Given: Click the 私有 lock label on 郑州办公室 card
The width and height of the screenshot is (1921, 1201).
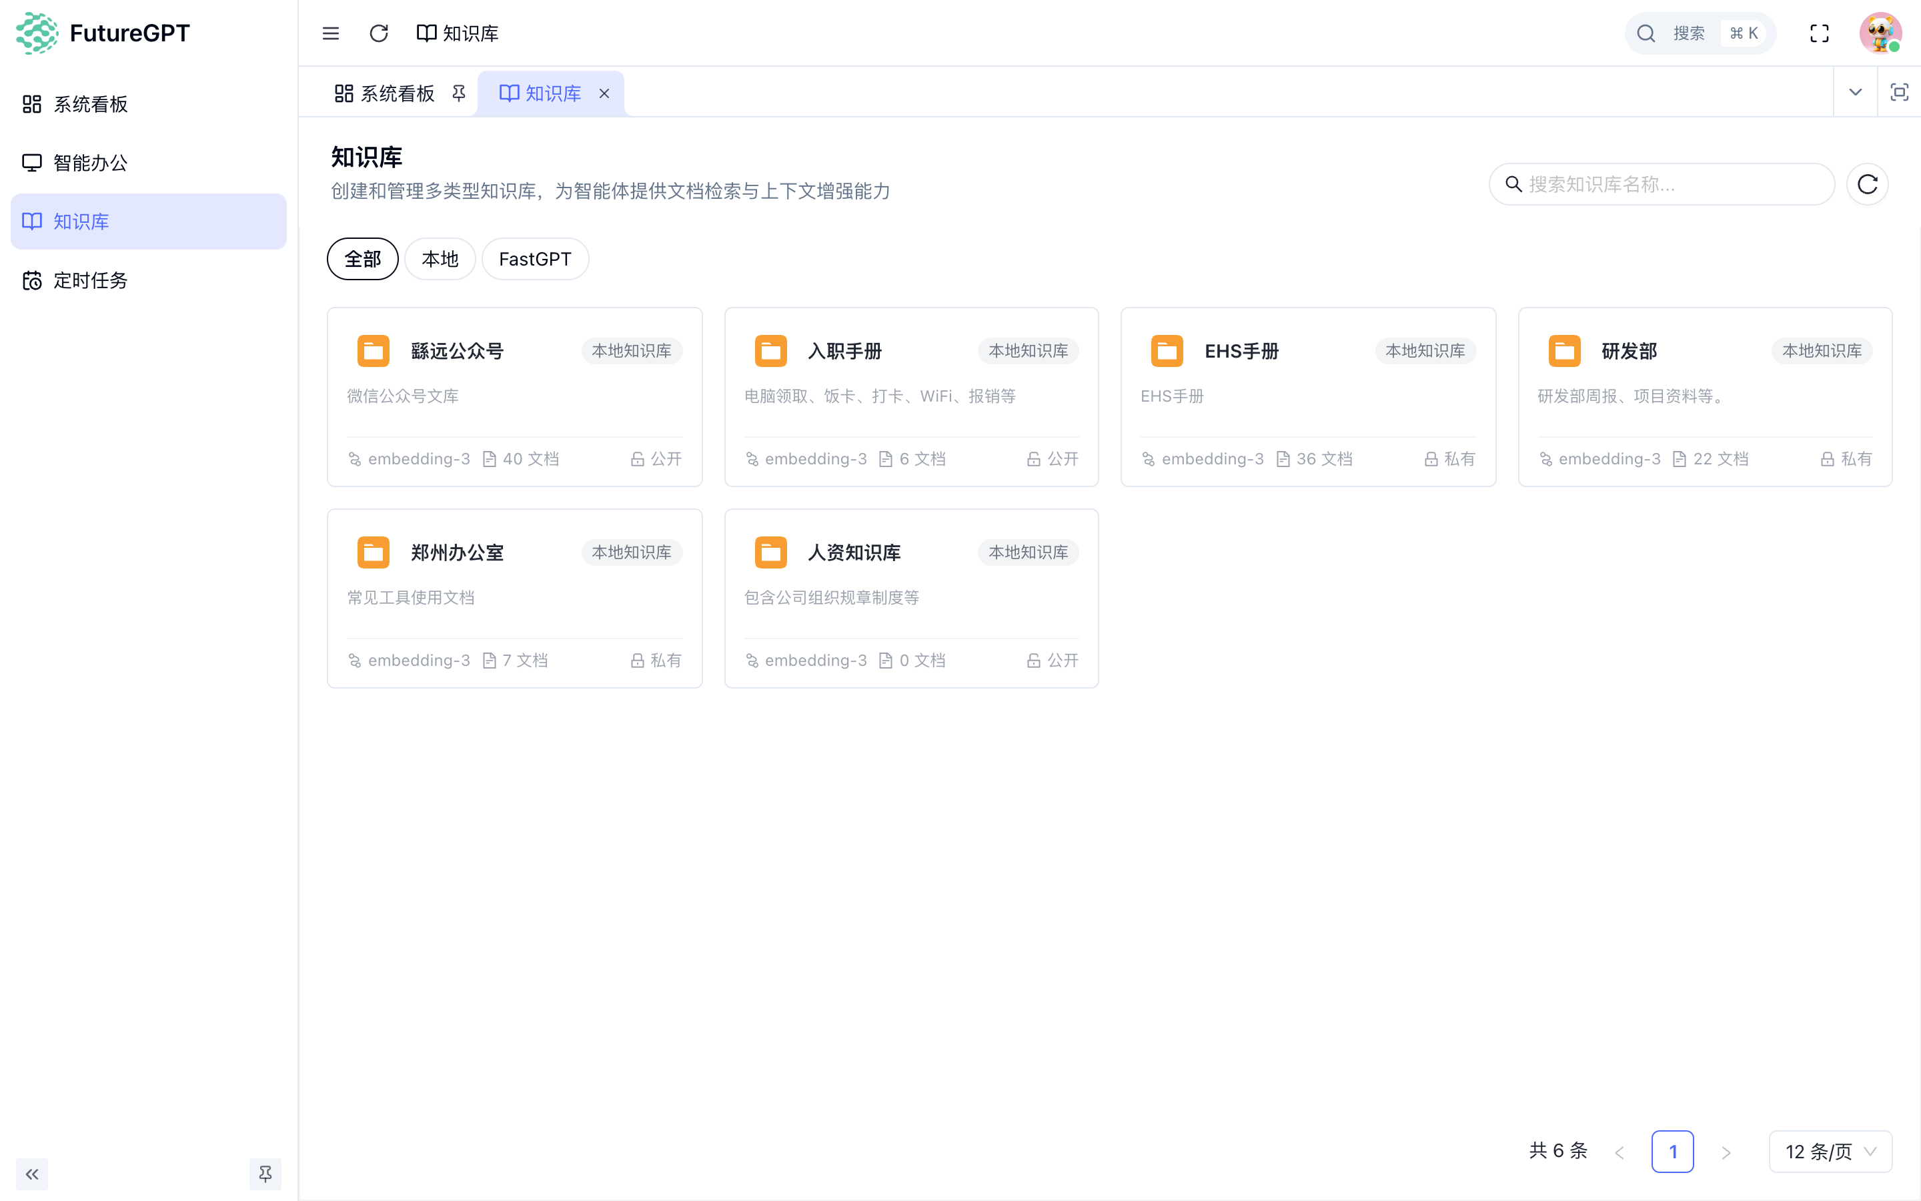Looking at the screenshot, I should pyautogui.click(x=656, y=661).
